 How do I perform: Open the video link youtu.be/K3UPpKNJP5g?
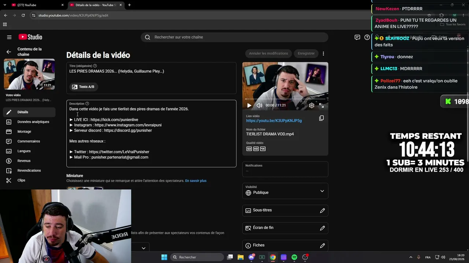pyautogui.click(x=274, y=121)
